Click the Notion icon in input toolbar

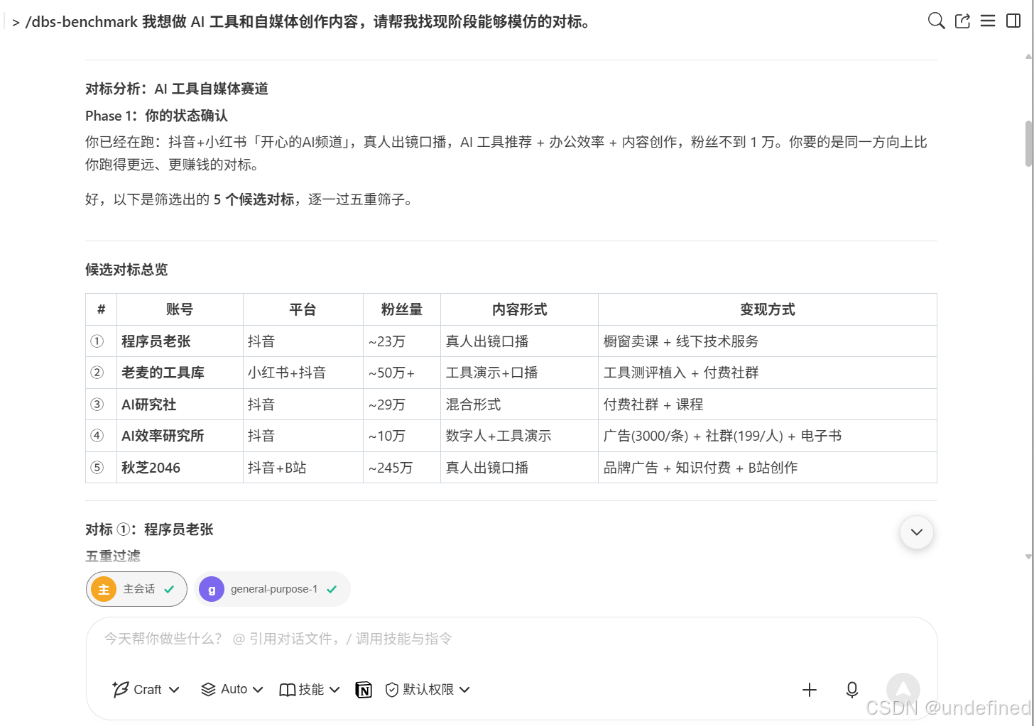click(364, 690)
